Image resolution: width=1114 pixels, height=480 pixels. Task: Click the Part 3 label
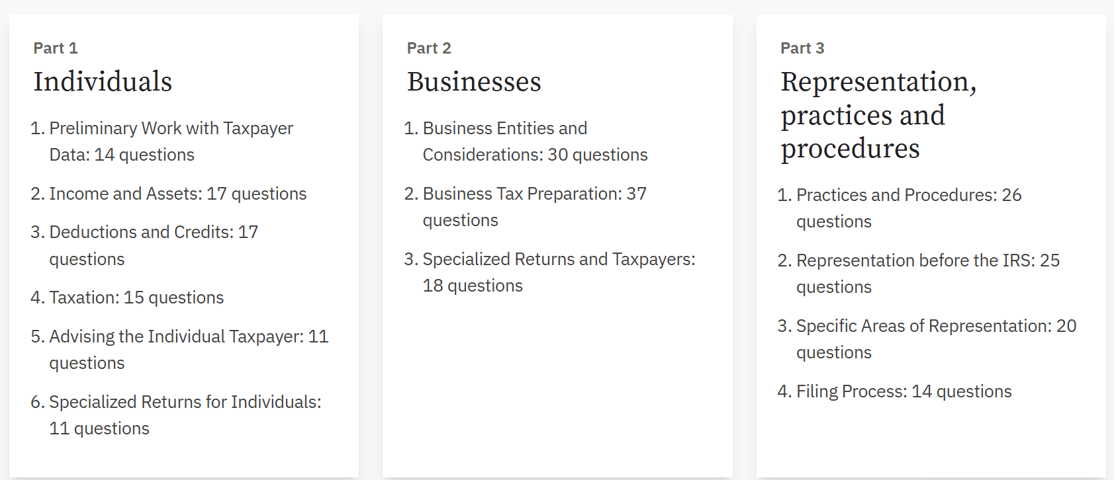point(802,48)
